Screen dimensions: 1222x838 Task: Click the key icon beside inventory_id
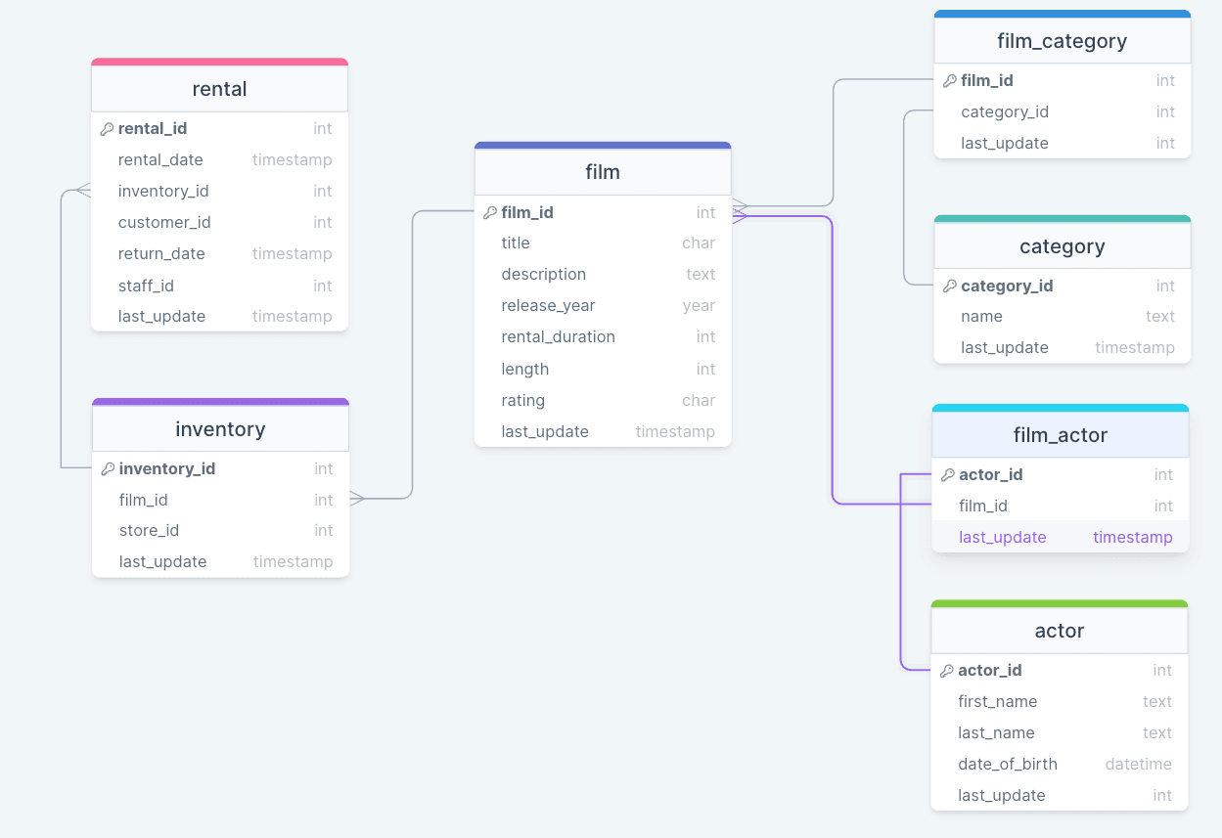click(108, 468)
